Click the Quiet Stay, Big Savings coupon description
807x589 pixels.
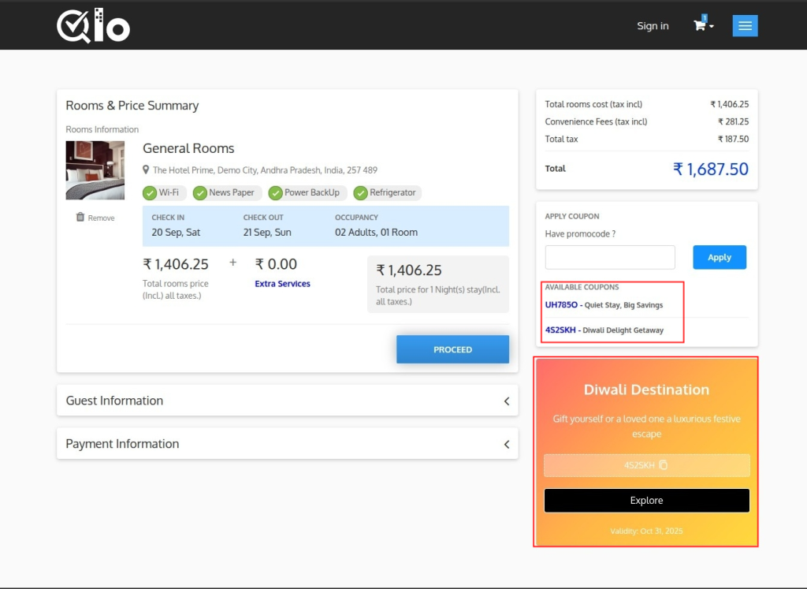pyautogui.click(x=624, y=305)
